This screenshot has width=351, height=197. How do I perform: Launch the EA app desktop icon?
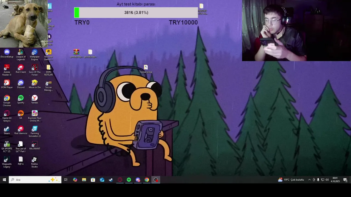click(21, 115)
